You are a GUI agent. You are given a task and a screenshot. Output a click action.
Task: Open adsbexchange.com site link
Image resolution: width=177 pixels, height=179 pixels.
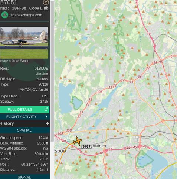click(x=26, y=15)
